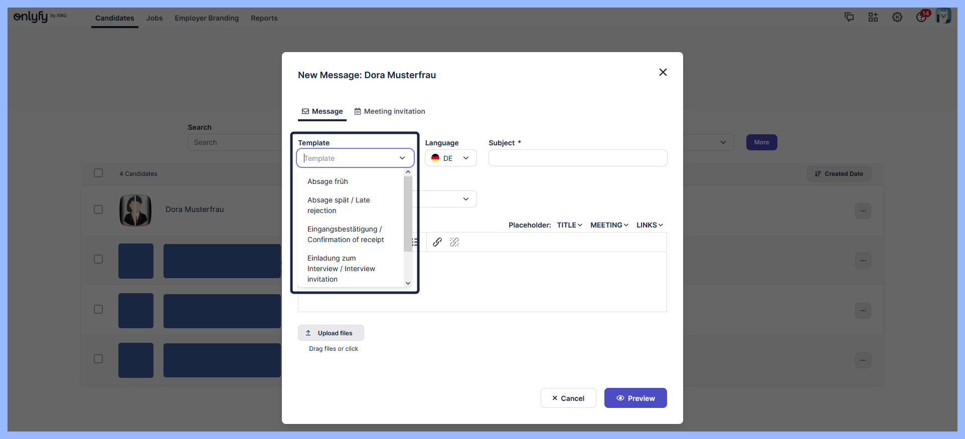Open the chat messages icon in header
Screen dimensions: 965x439
[849, 17]
